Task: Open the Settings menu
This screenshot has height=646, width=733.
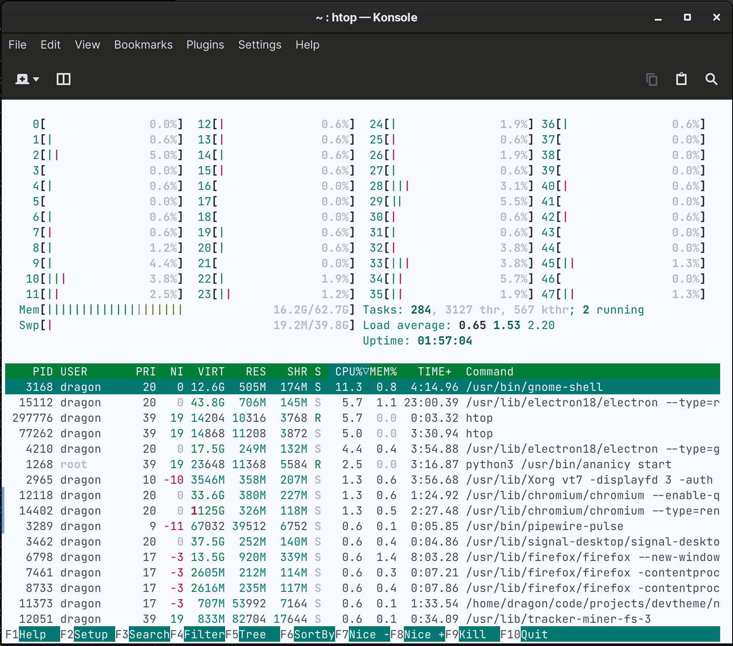Action: pyautogui.click(x=260, y=45)
